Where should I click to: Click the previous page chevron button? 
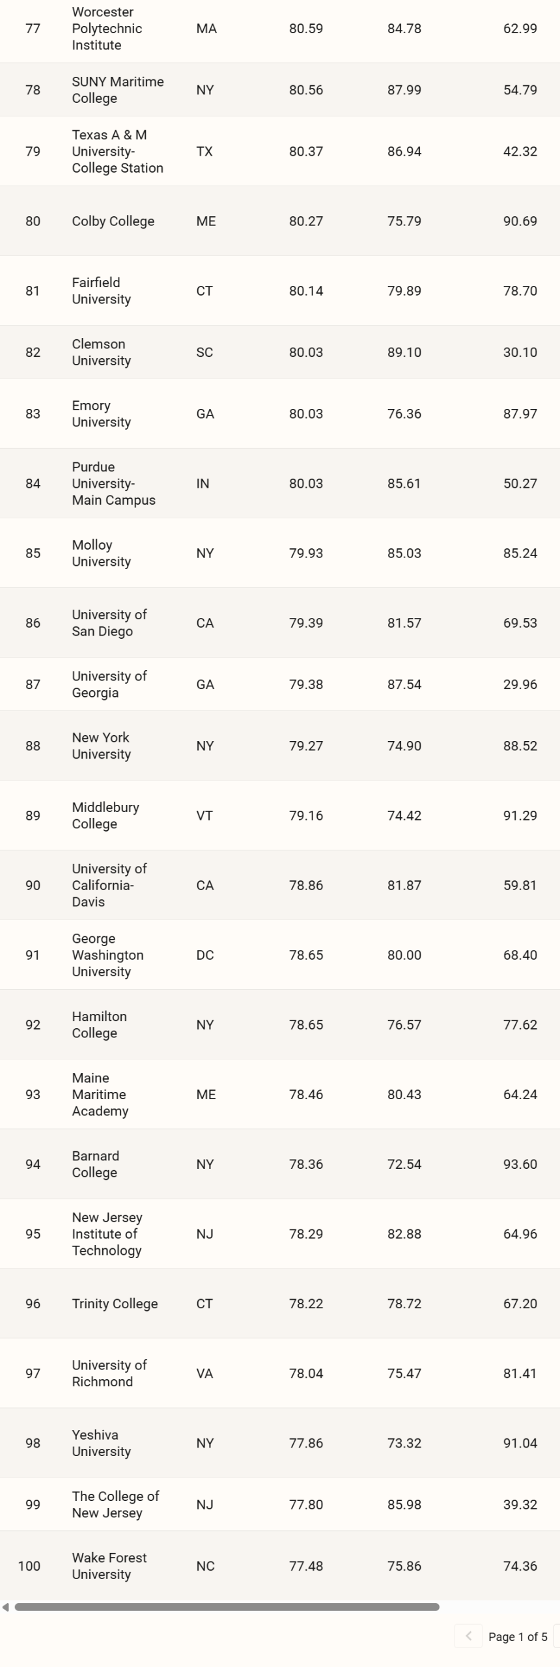coord(468,1636)
